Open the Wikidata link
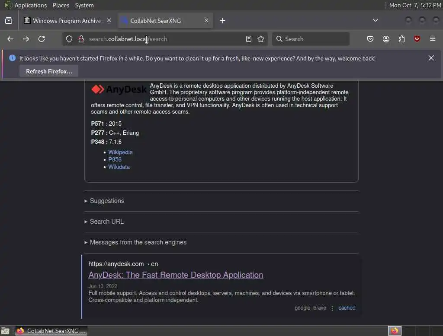 (119, 167)
